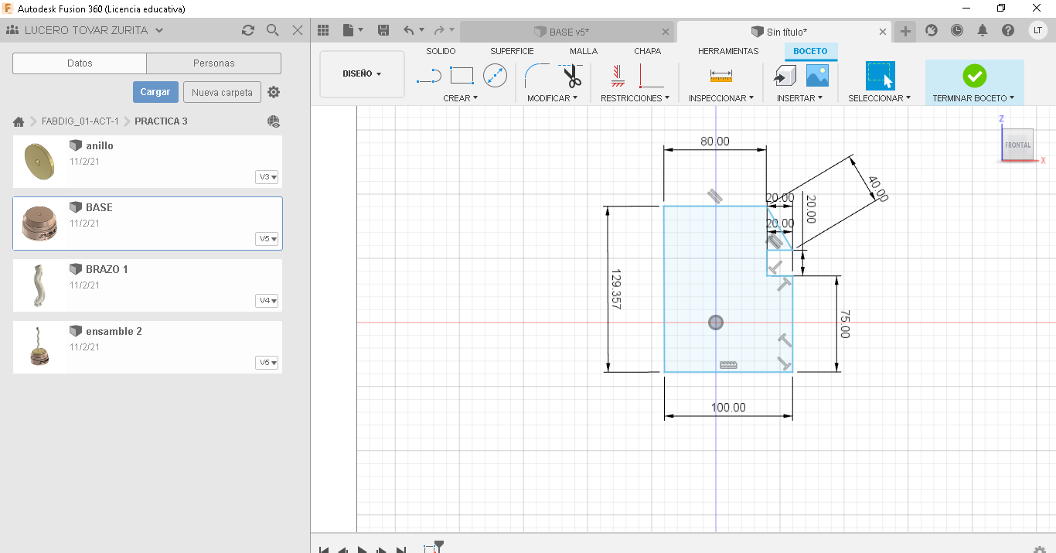Go to the home folder icon

click(x=19, y=121)
